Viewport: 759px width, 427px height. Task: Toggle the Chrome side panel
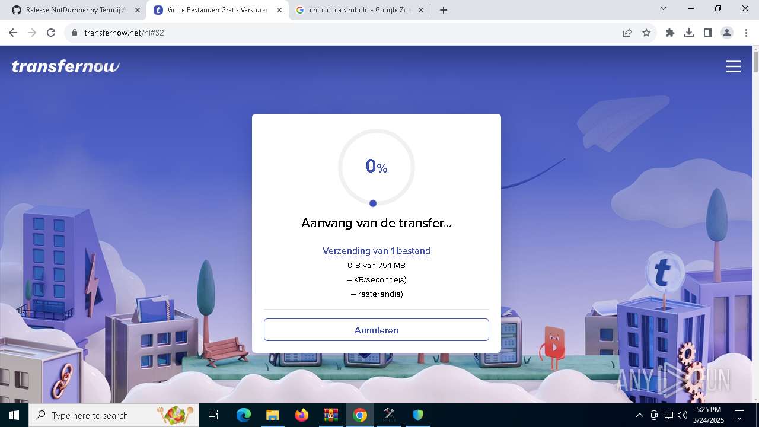pyautogui.click(x=708, y=33)
